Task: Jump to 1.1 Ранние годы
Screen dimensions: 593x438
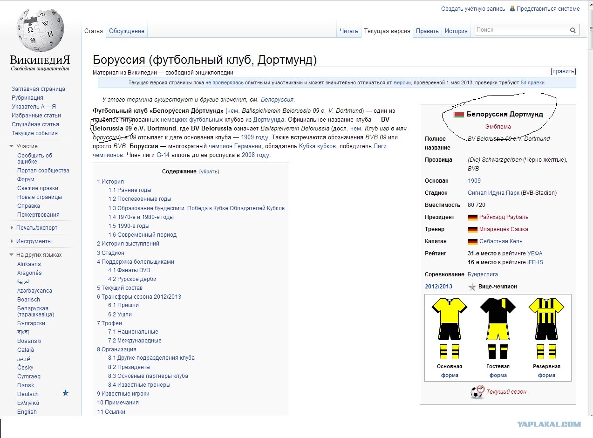Action: 130,190
